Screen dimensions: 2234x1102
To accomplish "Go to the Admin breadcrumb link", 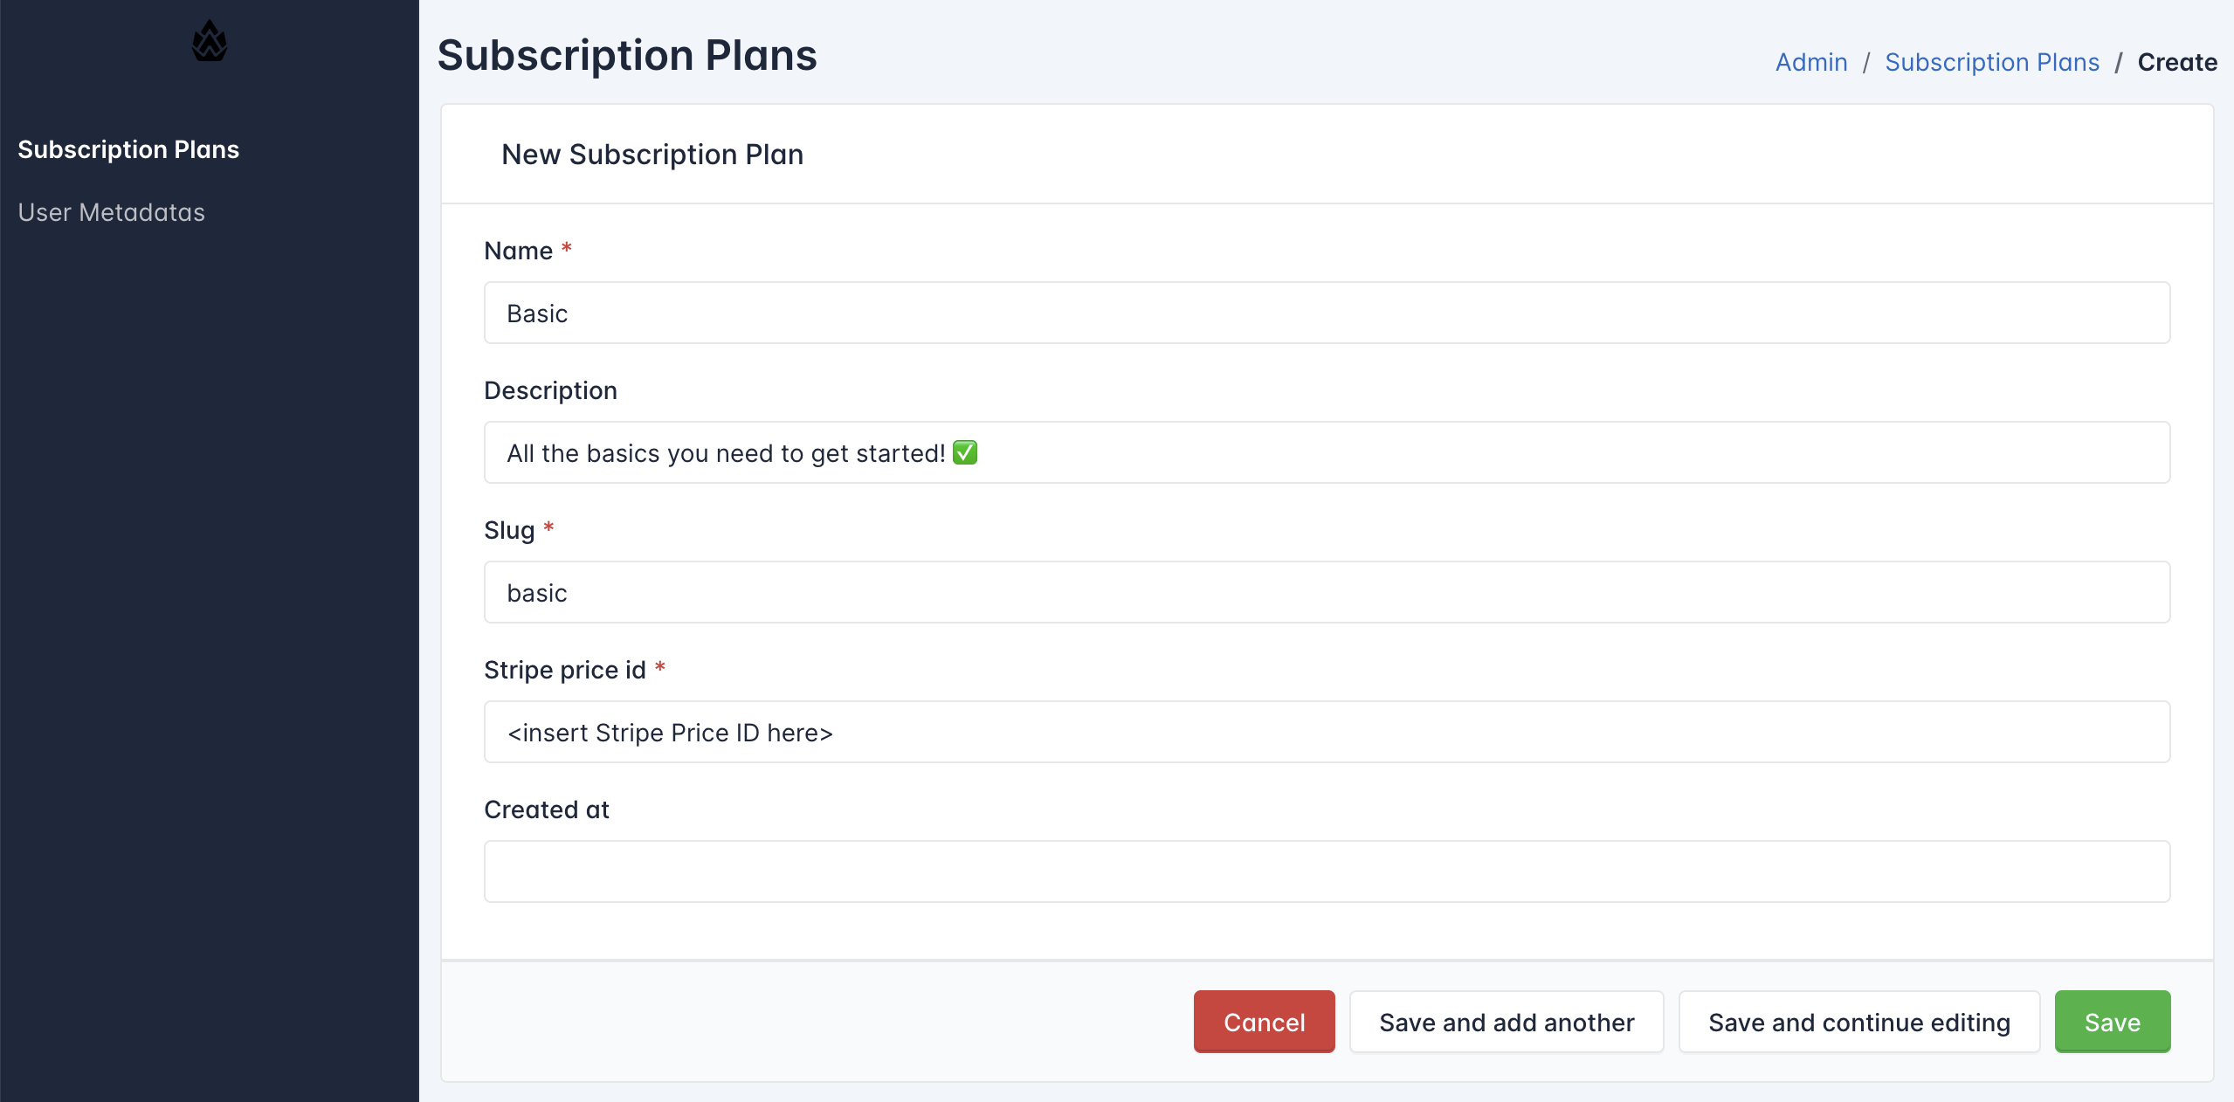I will 1811,62.
